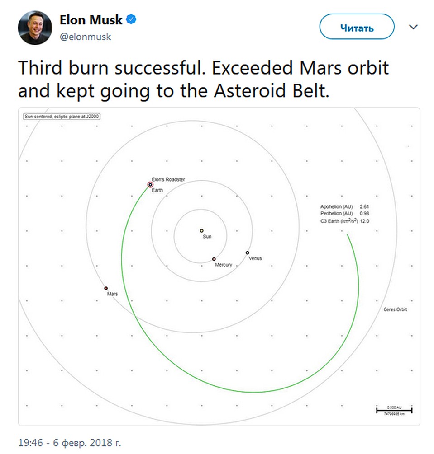
Task: Open the tweet options chevron dropdown
Action: pyautogui.click(x=413, y=27)
